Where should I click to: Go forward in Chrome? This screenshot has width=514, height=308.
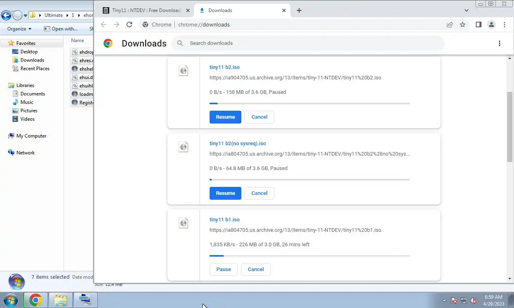click(x=116, y=24)
